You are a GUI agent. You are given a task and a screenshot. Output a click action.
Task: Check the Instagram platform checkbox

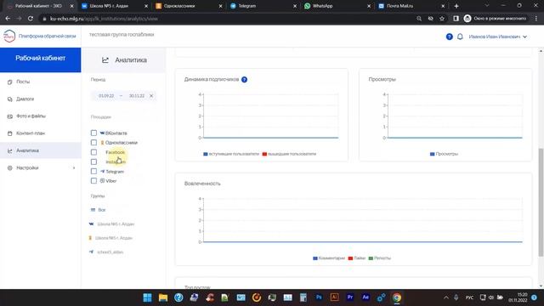[93, 162]
